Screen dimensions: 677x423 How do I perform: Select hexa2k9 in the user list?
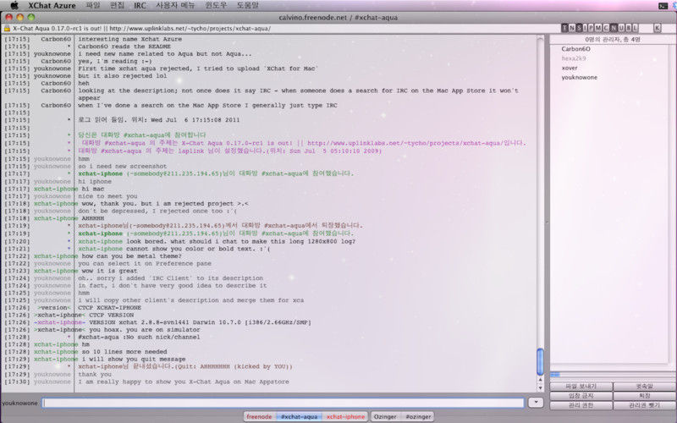click(x=574, y=58)
